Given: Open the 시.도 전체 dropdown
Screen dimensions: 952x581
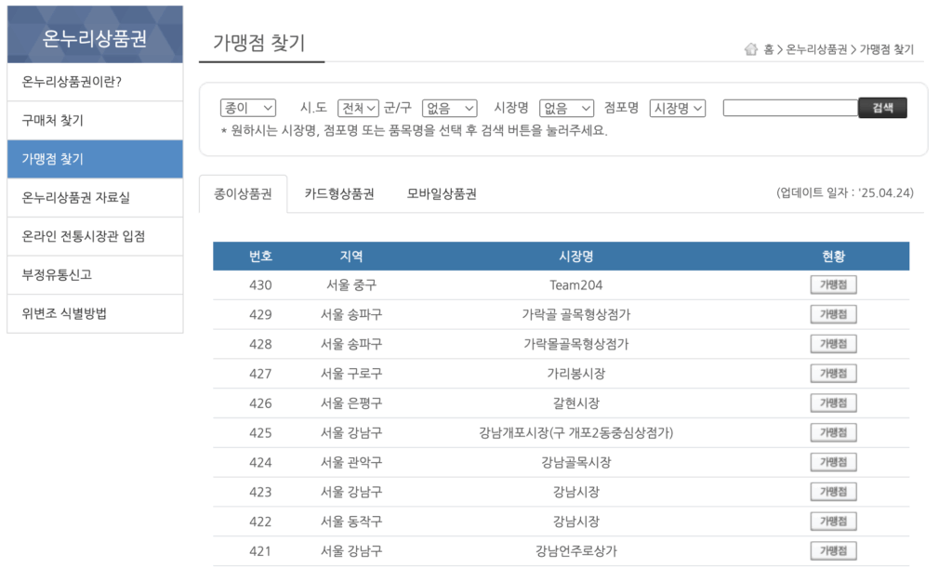Looking at the screenshot, I should pyautogui.click(x=358, y=108).
